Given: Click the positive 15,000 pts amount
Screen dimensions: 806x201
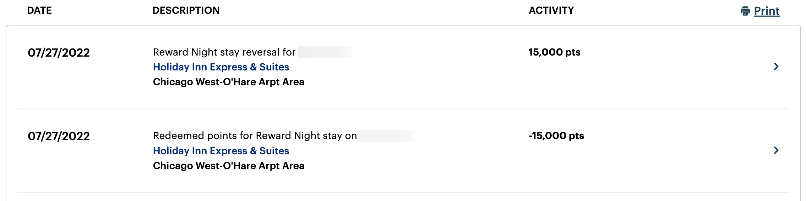Looking at the screenshot, I should pos(554,52).
